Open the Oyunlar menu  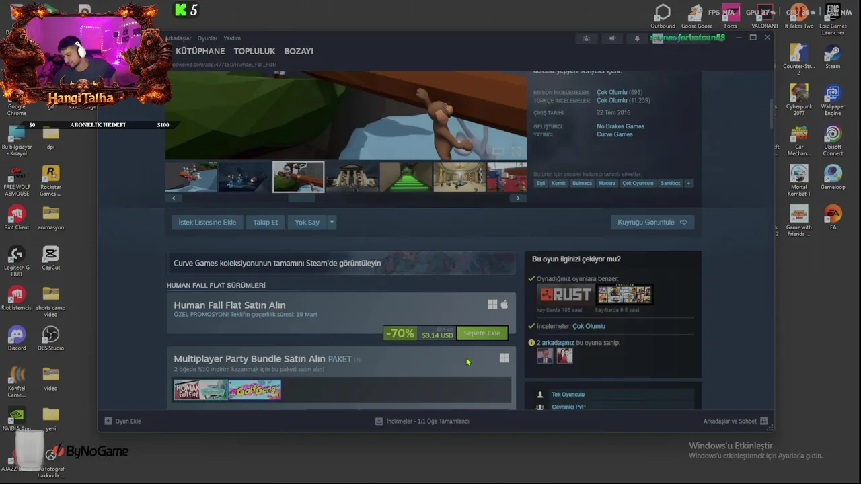coord(207,38)
